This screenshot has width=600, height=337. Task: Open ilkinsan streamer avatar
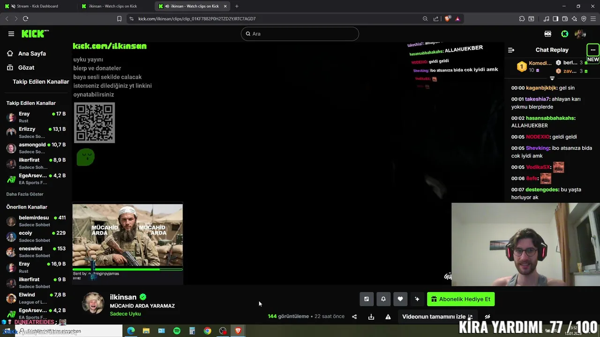click(93, 303)
